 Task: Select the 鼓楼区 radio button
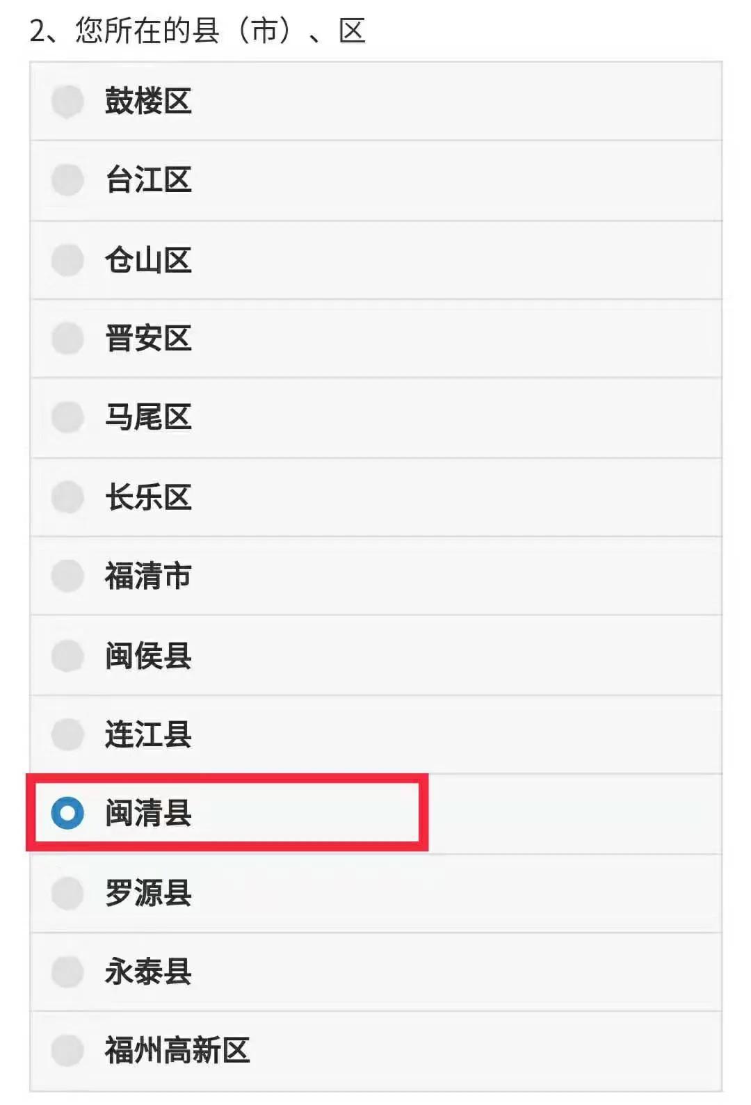67,102
